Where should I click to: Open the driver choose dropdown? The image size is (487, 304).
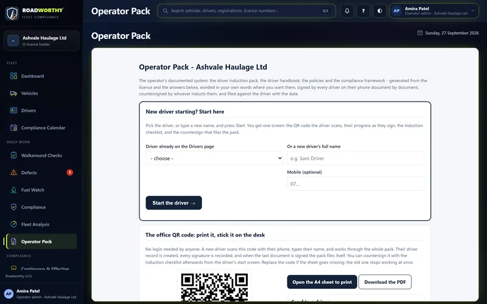click(x=214, y=158)
